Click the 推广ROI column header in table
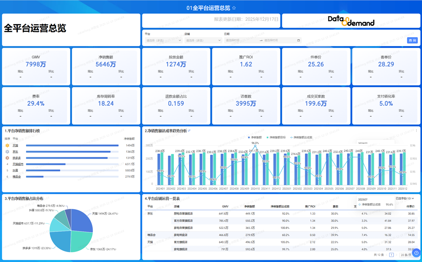Screen dimensions: 422x262 point(310,207)
